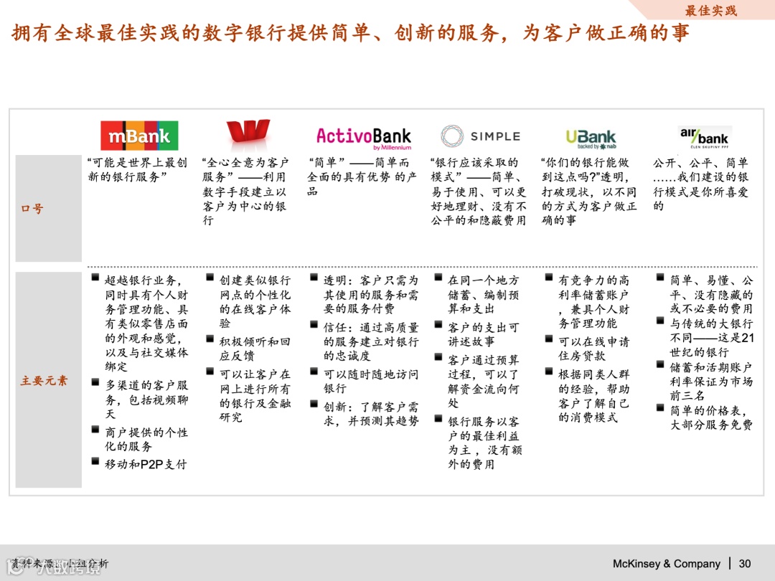Screen dimensions: 775x581
Task: Click bullet text 银行服务以客户的最佳利益为主
Action: pos(484,443)
